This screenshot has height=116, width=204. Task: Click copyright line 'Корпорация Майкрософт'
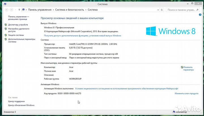point(81,32)
